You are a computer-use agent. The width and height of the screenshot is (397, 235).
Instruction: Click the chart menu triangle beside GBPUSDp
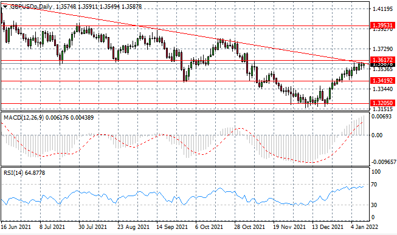5,7
